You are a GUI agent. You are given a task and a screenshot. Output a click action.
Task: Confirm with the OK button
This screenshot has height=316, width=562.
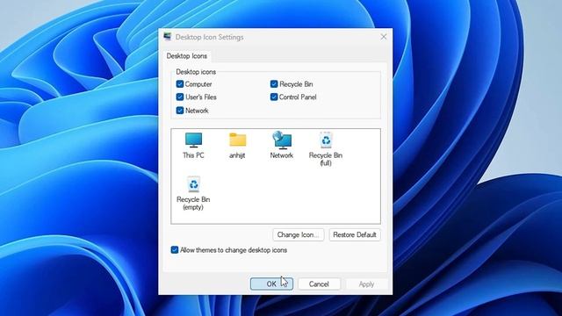[271, 284]
